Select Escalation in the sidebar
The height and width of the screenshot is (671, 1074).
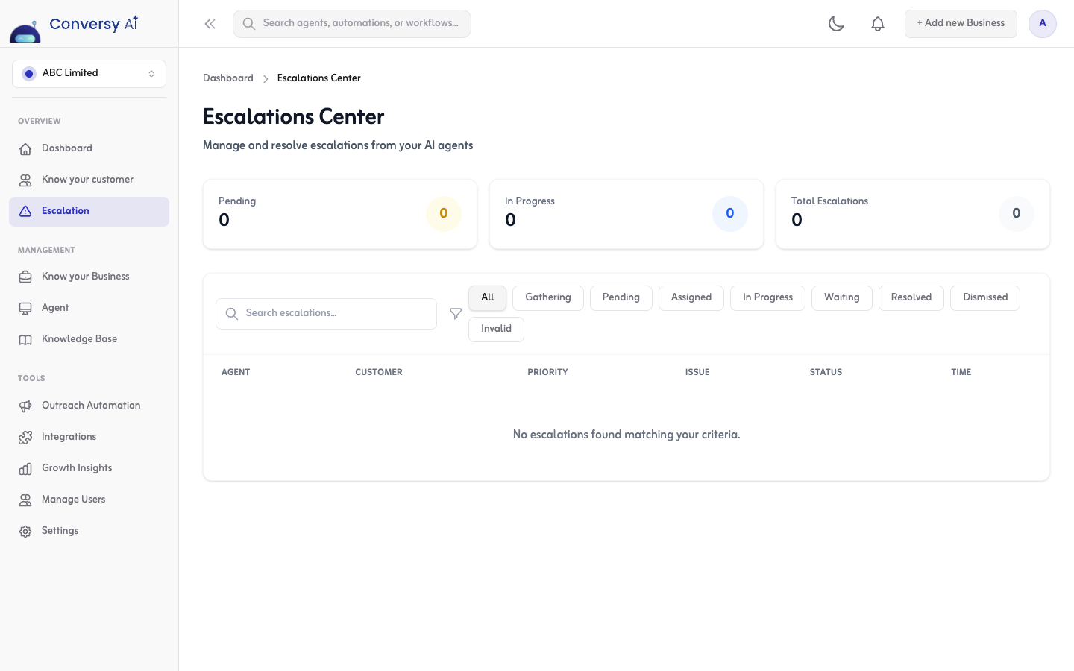tap(89, 211)
